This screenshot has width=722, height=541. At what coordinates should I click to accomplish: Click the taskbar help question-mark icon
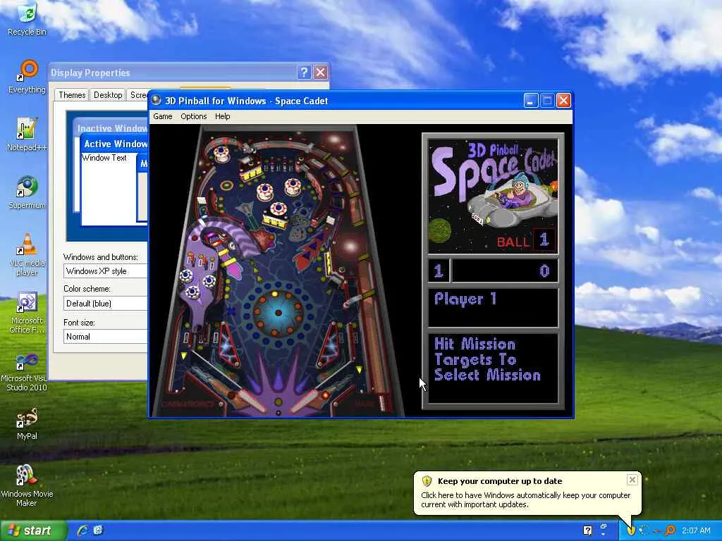[587, 530]
